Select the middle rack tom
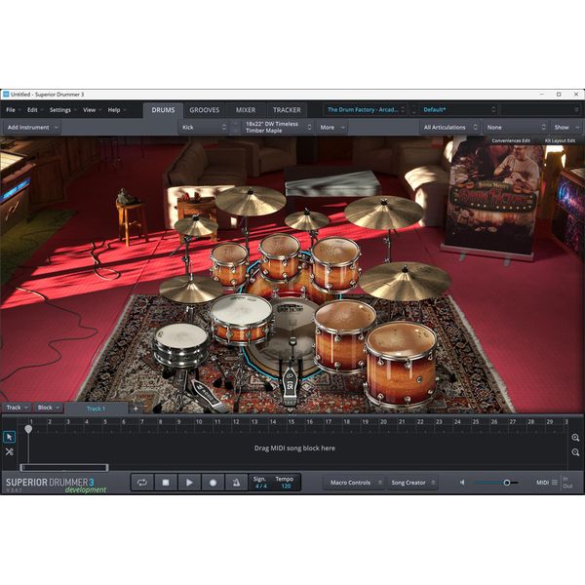The image size is (585, 585). click(x=280, y=255)
